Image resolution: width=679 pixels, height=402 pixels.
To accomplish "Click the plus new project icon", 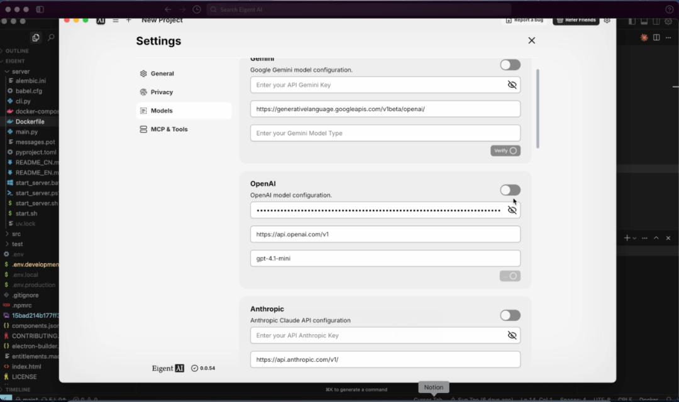I will tap(129, 20).
